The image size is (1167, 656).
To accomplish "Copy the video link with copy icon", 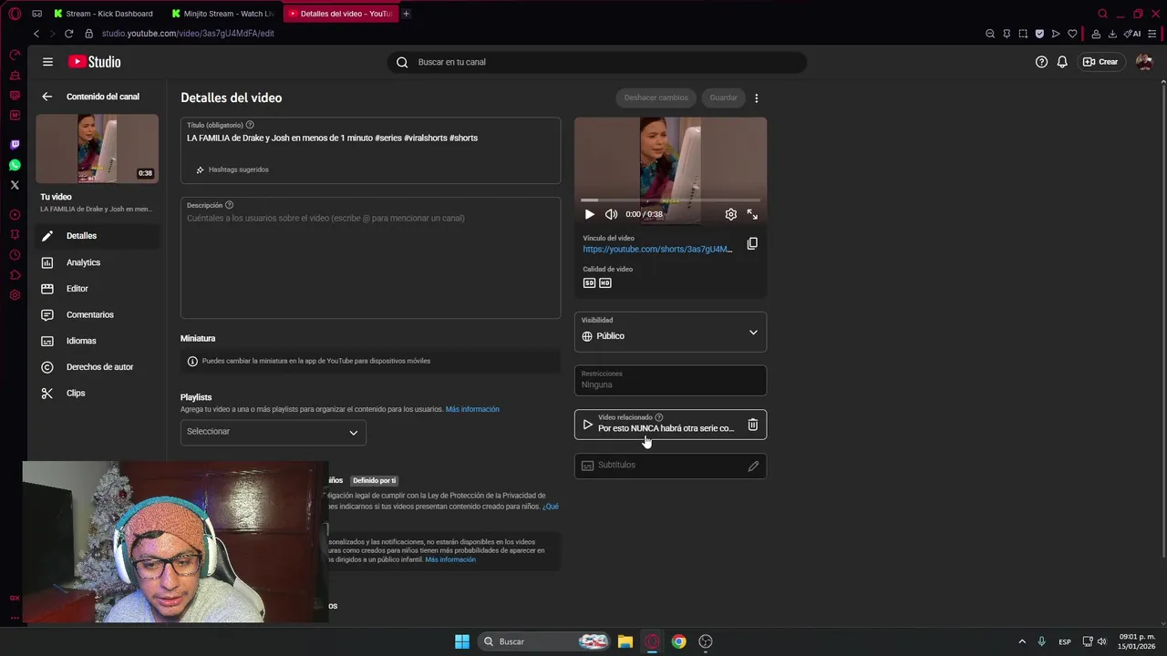I will [x=752, y=243].
